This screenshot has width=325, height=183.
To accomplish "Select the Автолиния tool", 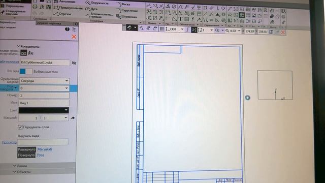I will [x=64, y=2].
